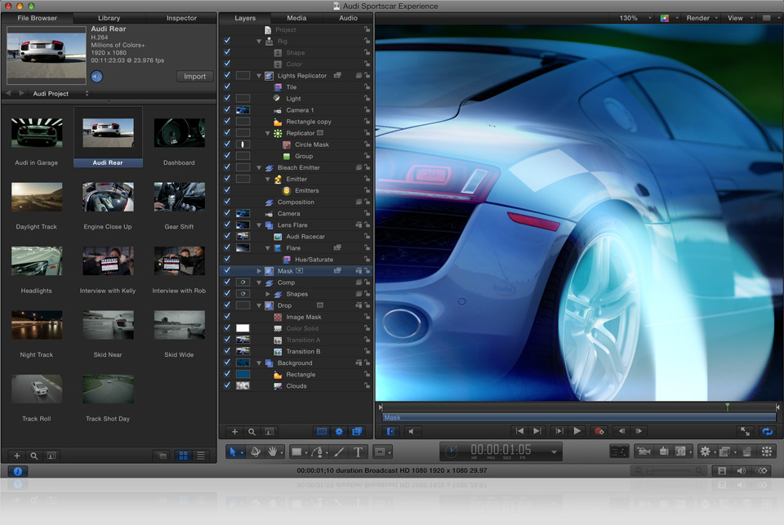Select the Paint Stroke tool
The image size is (784, 525).
[339, 452]
